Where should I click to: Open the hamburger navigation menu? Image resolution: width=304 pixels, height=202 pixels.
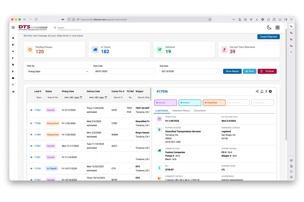[x=13, y=28]
